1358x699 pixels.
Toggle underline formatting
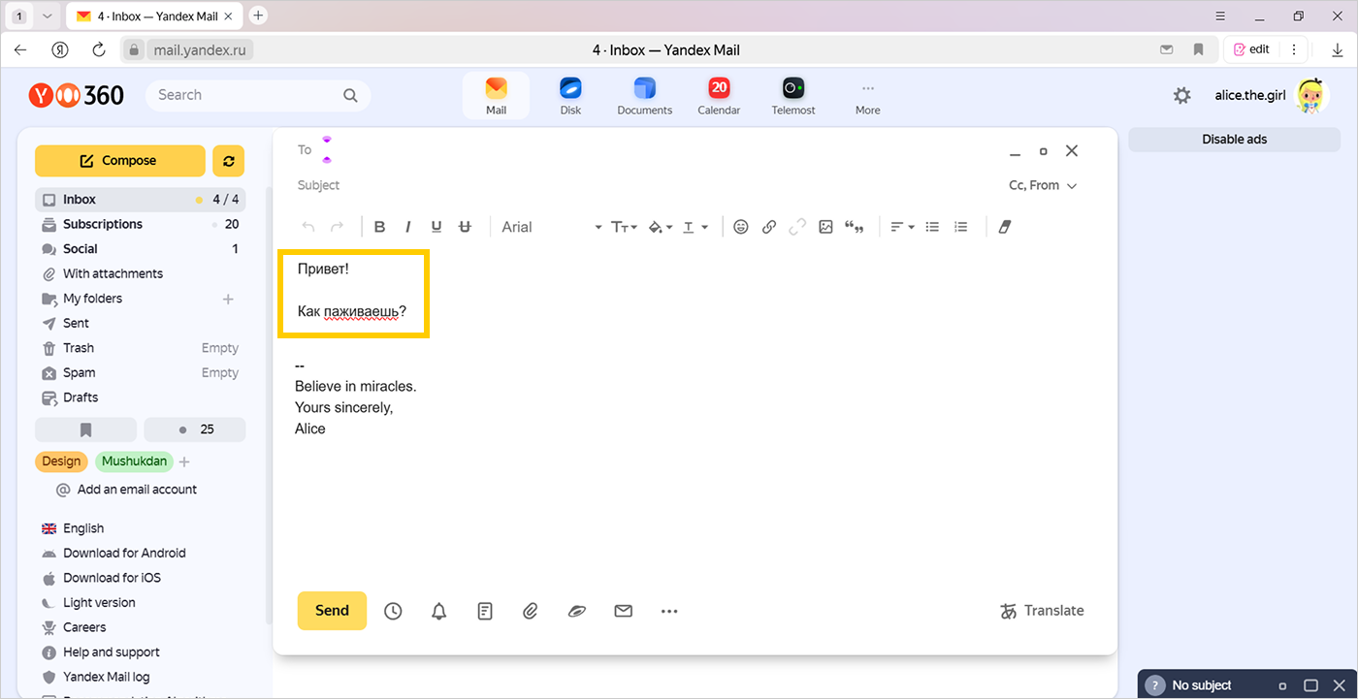coord(436,227)
